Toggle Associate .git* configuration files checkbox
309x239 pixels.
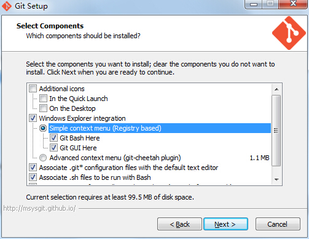[33, 168]
